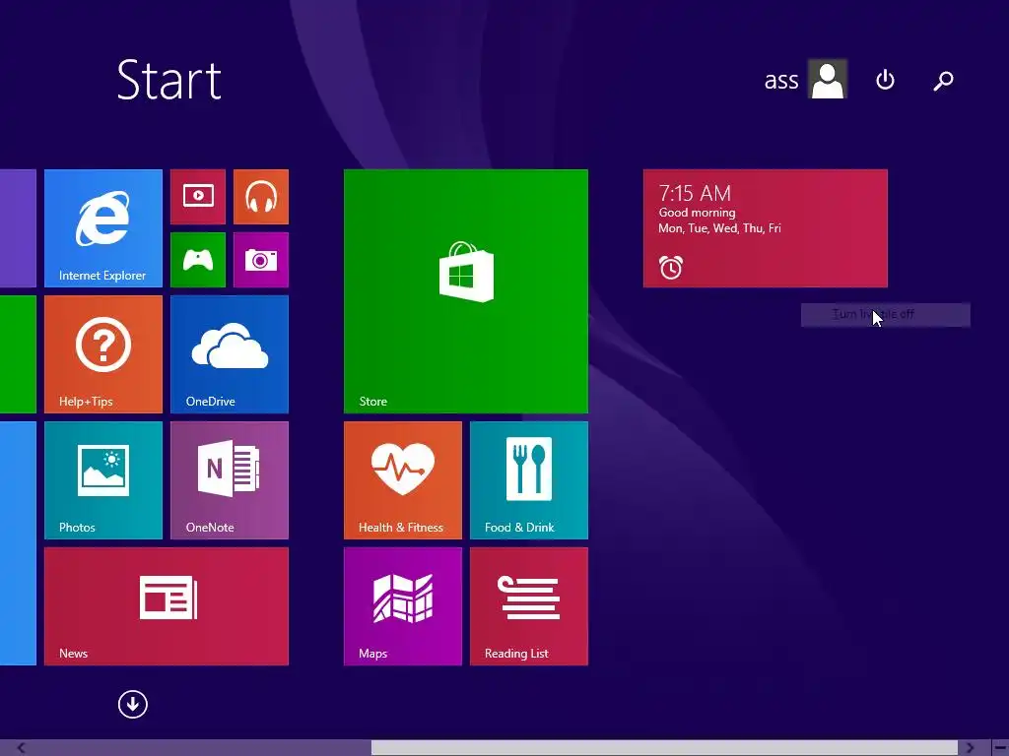The width and height of the screenshot is (1009, 756).
Task: Open the OneNote tile
Action: click(229, 480)
